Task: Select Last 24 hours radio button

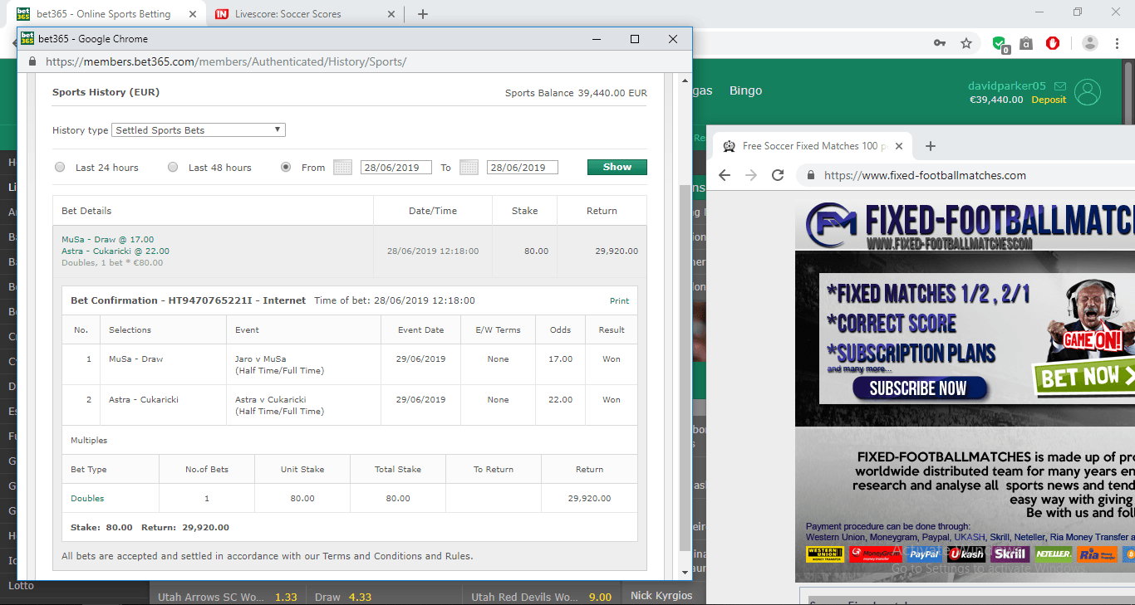Action: coord(60,167)
